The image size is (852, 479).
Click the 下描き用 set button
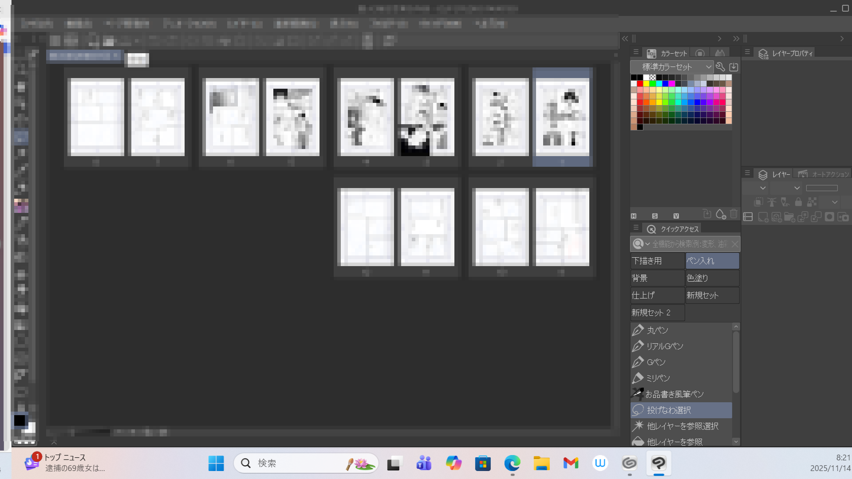(657, 261)
